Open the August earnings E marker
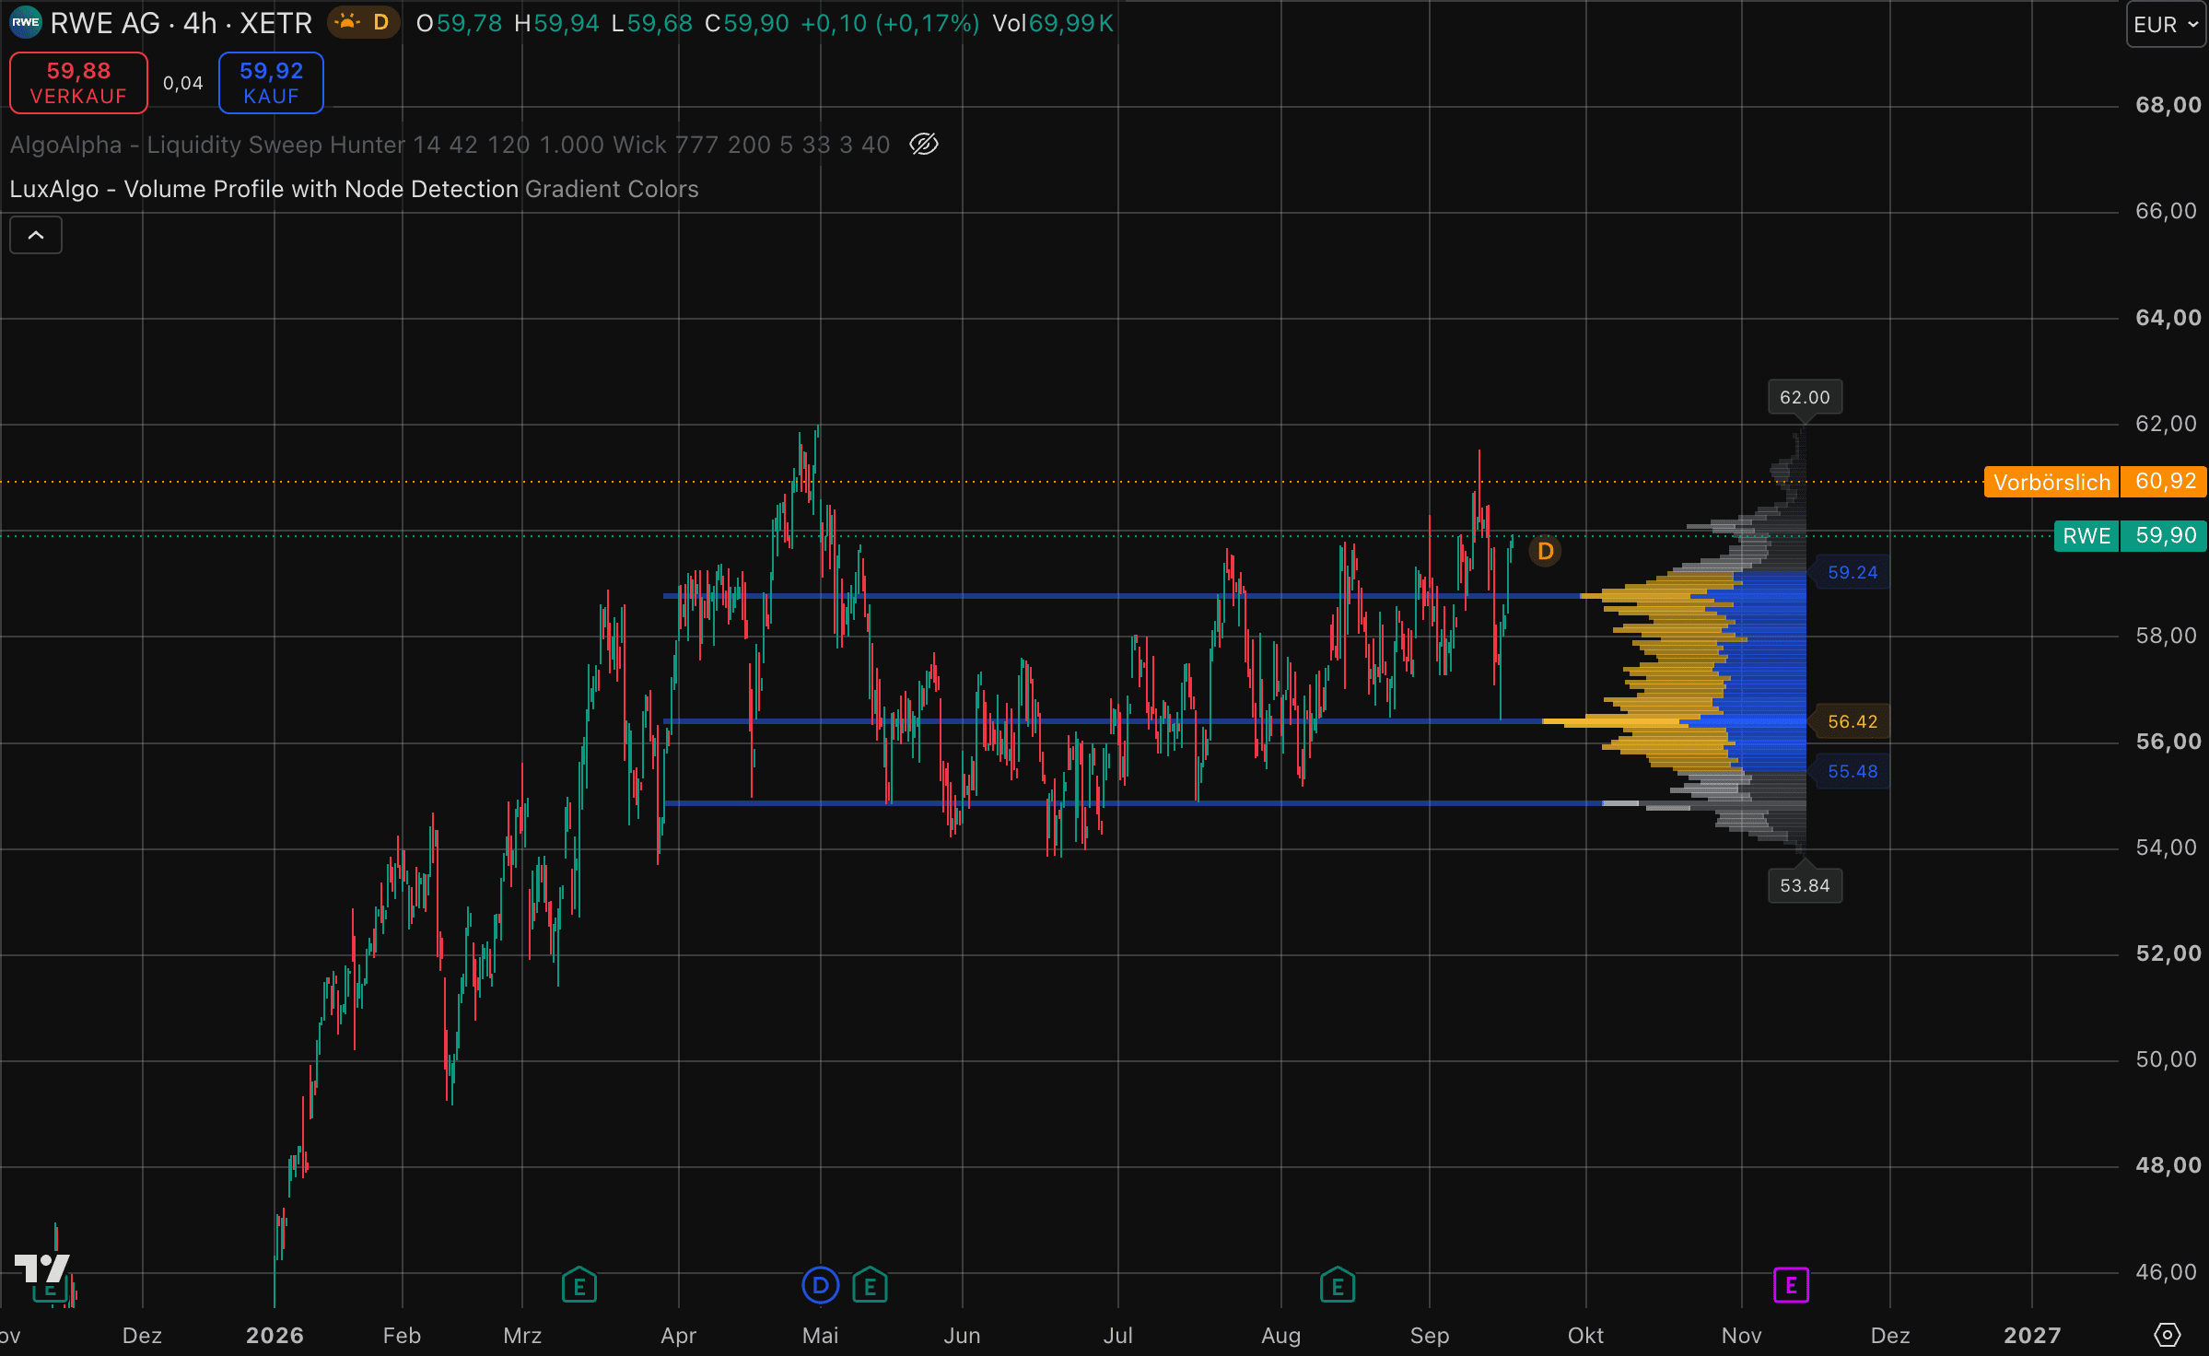Screen dimensions: 2209x1356 (x=1338, y=1286)
